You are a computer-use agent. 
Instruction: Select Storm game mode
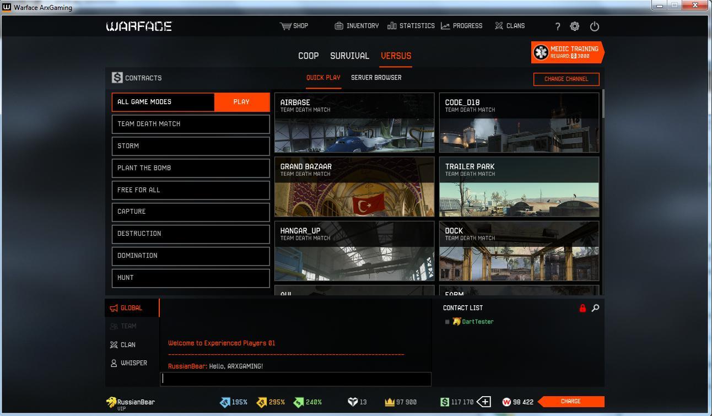[x=191, y=146]
